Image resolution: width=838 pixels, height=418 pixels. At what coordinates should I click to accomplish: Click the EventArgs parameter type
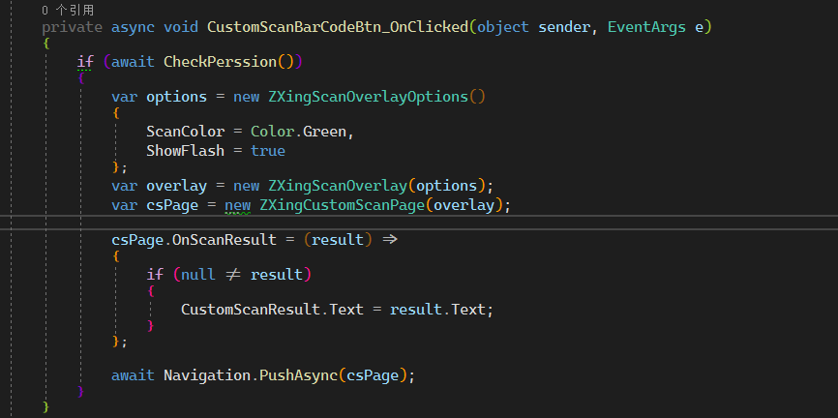tap(646, 27)
